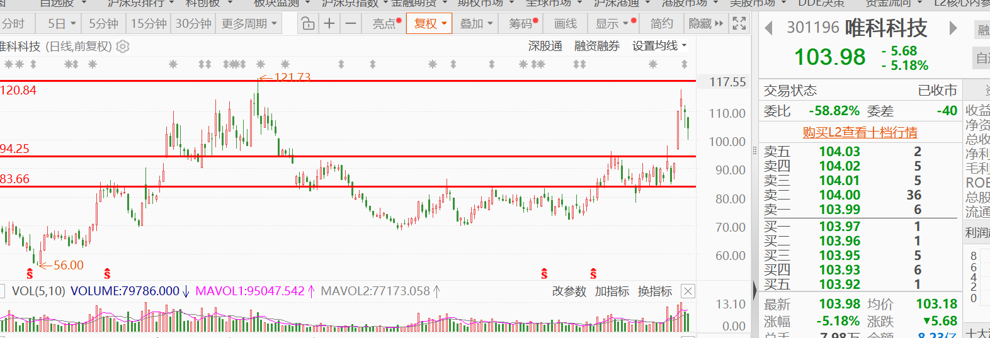The width and height of the screenshot is (990, 338).
Task: Select the 120.84 red horizontal line label
Action: point(18,90)
